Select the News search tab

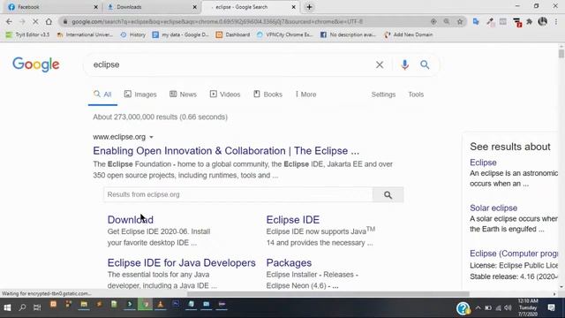183,95
